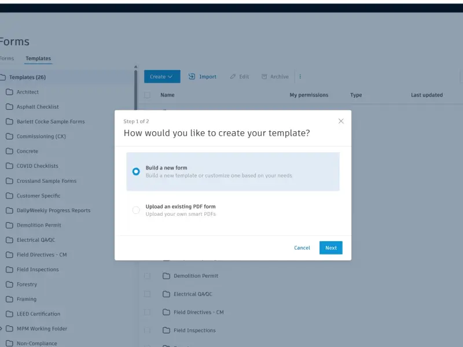Click the Edit pencil toolbar item

[240, 76]
